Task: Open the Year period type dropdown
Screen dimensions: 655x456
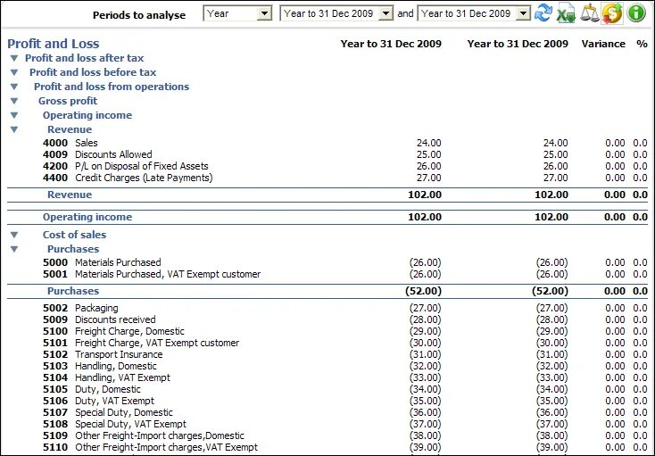Action: (x=237, y=13)
